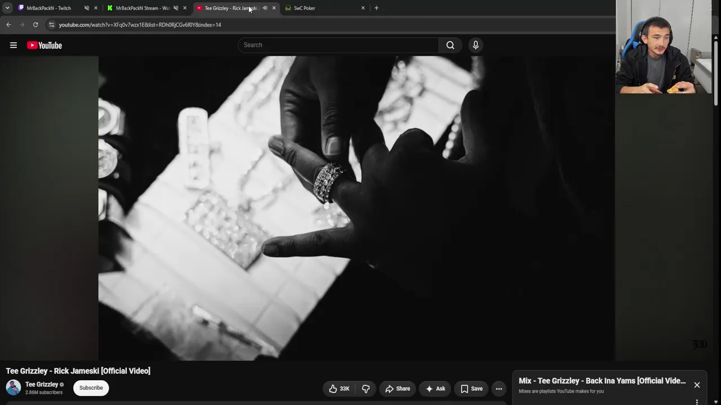Viewport: 721px width, 405px height.
Task: Go to YouTube home via the logo
Action: click(44, 45)
